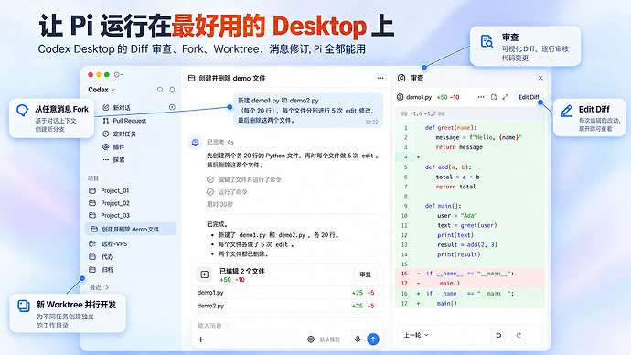Copy demo1.py diff icon
631x355 pixels.
[x=494, y=97]
